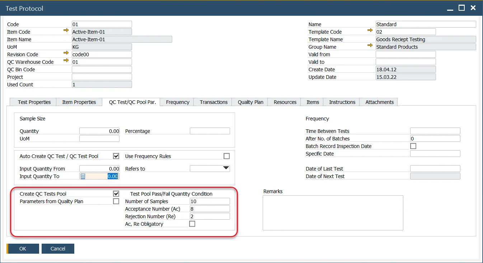Click the Revision Code link arrow
Image resolution: width=483 pixels, height=263 pixels.
pos(66,53)
